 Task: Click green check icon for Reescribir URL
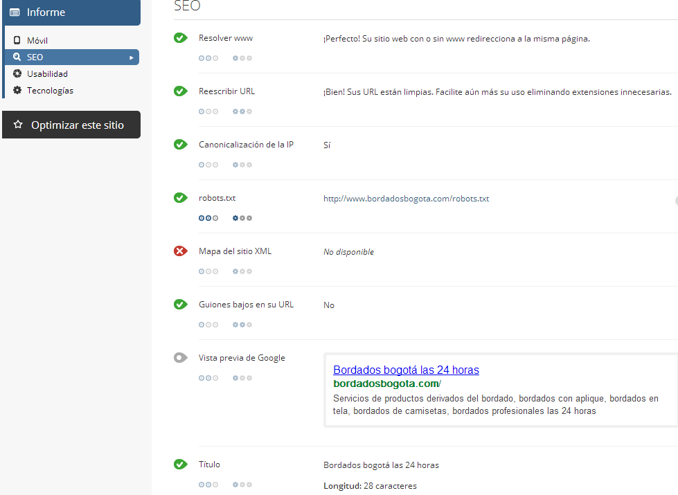[x=180, y=91]
